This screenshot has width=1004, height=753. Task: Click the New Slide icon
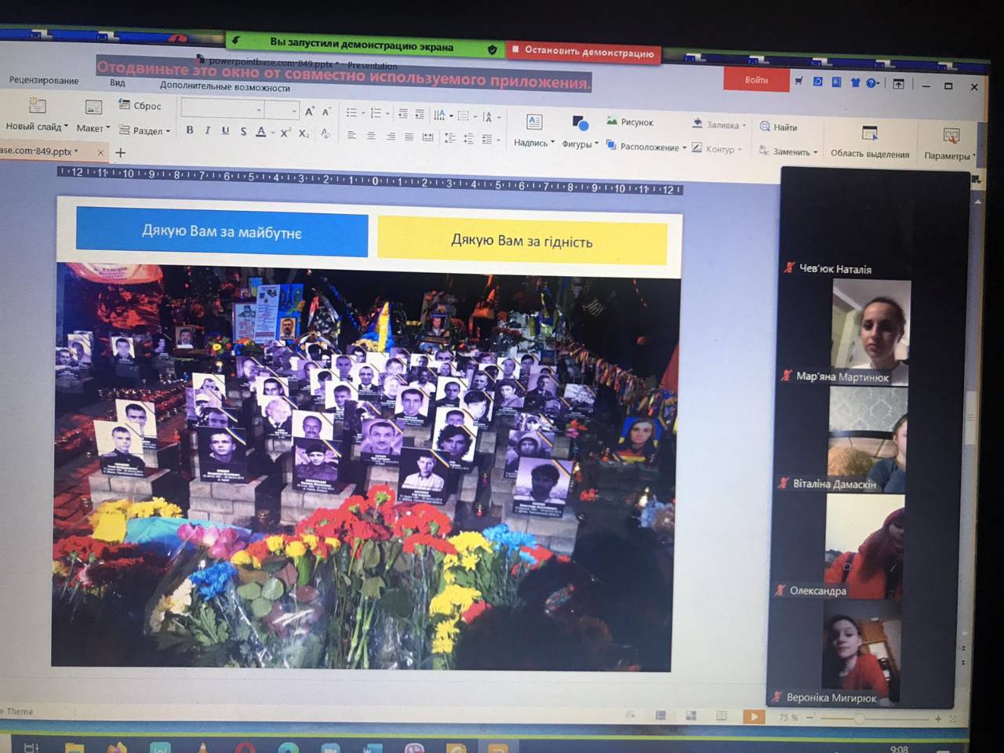pyautogui.click(x=37, y=105)
